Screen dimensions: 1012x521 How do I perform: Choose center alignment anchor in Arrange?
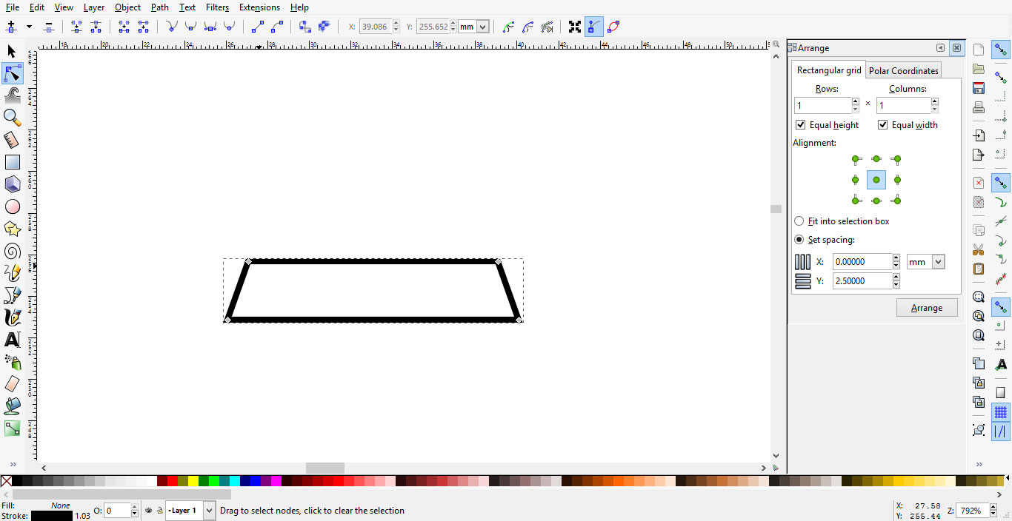click(876, 180)
